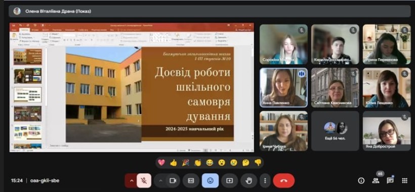
Task: Open more options three-dot menu
Action: (265, 180)
